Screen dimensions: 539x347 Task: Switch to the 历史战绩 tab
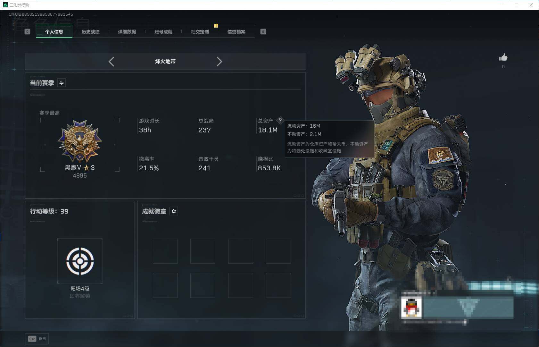pyautogui.click(x=90, y=32)
